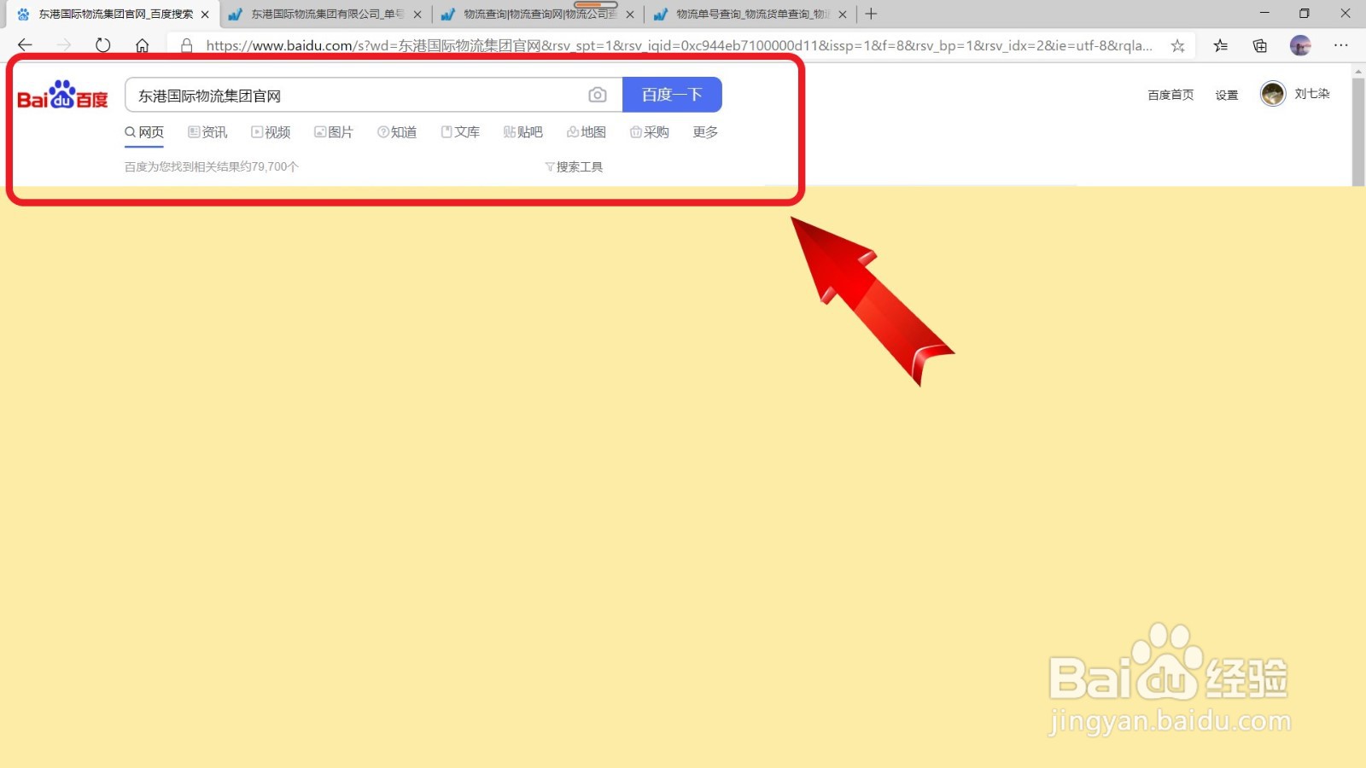Open the 刘七染 account name
Image resolution: width=1366 pixels, height=768 pixels.
pos(1312,94)
